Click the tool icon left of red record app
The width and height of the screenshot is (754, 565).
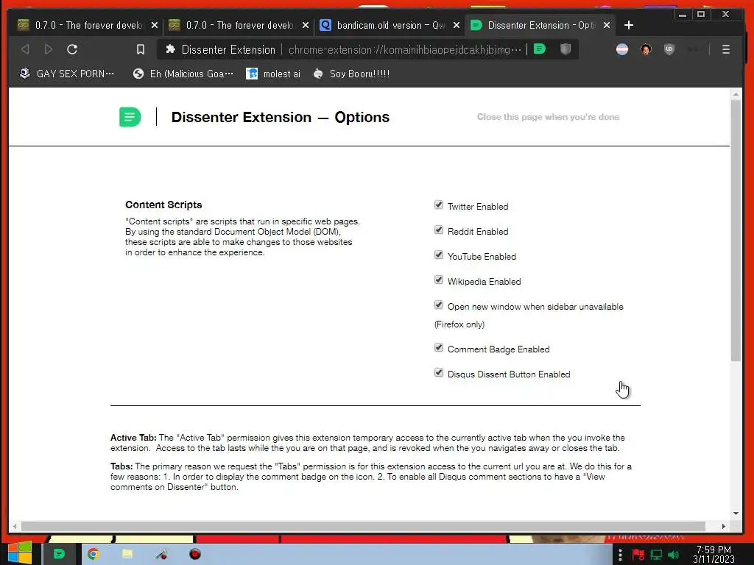coord(161,554)
